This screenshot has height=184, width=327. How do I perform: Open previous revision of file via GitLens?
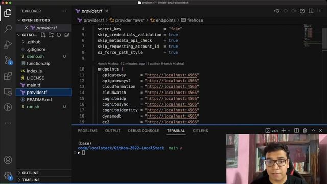pos(277,11)
